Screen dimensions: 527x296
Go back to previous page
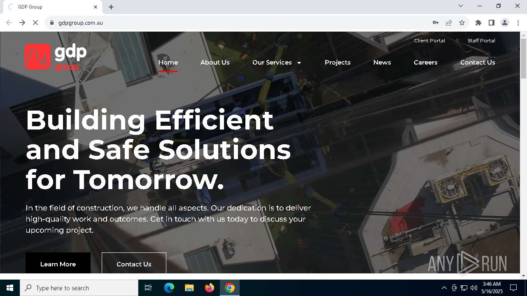[x=9, y=23]
